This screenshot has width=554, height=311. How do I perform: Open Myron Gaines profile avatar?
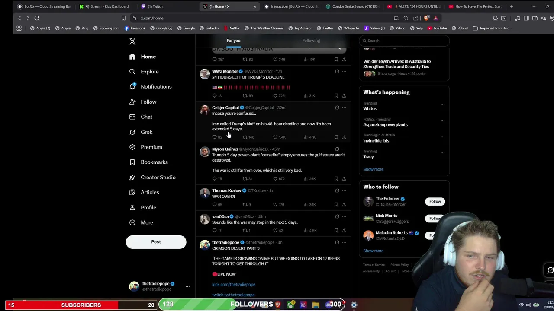tap(205, 152)
